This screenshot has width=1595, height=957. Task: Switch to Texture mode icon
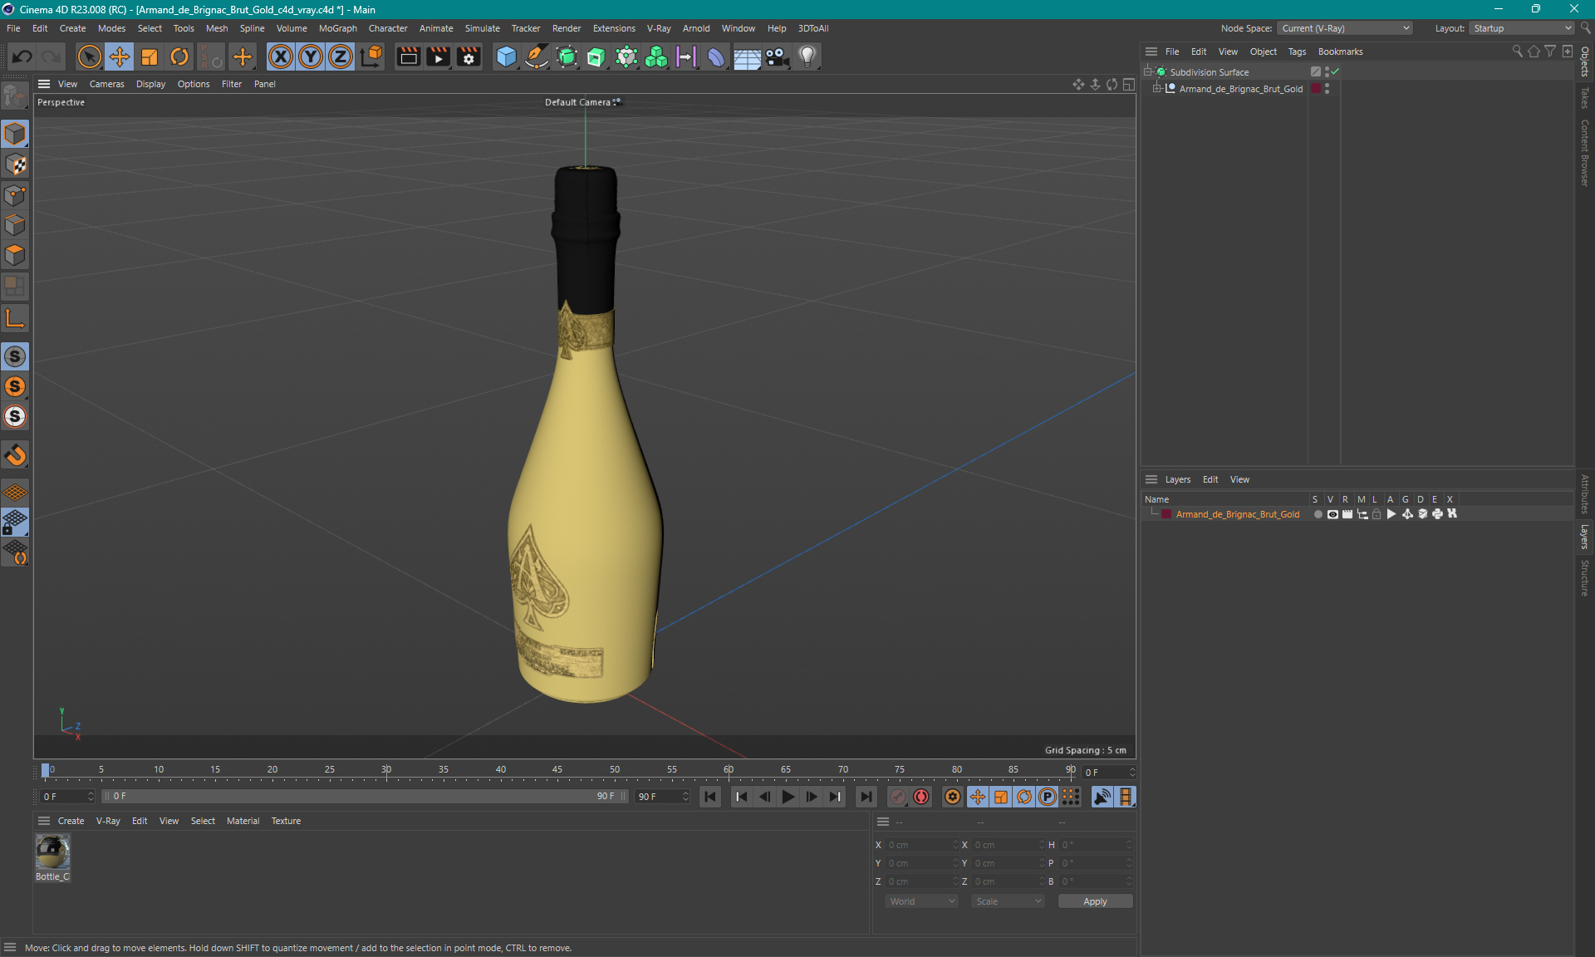[x=15, y=164]
